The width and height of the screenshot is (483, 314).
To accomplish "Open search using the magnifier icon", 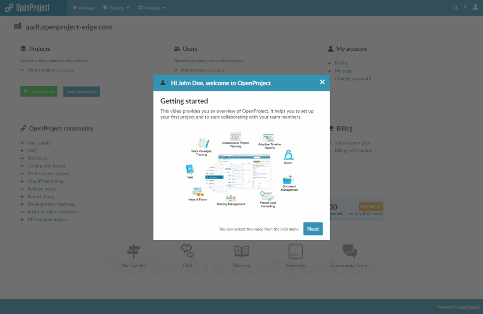I will [455, 8].
